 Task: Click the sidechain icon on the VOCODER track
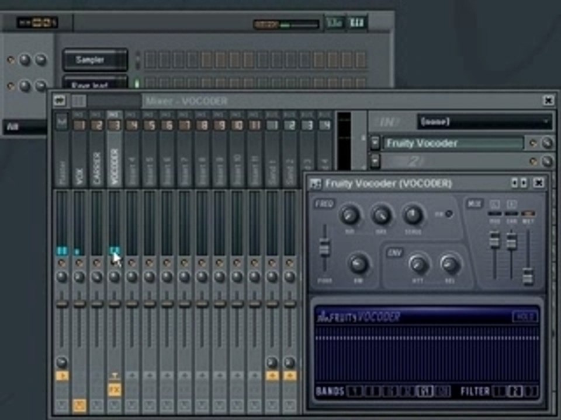[x=114, y=376]
